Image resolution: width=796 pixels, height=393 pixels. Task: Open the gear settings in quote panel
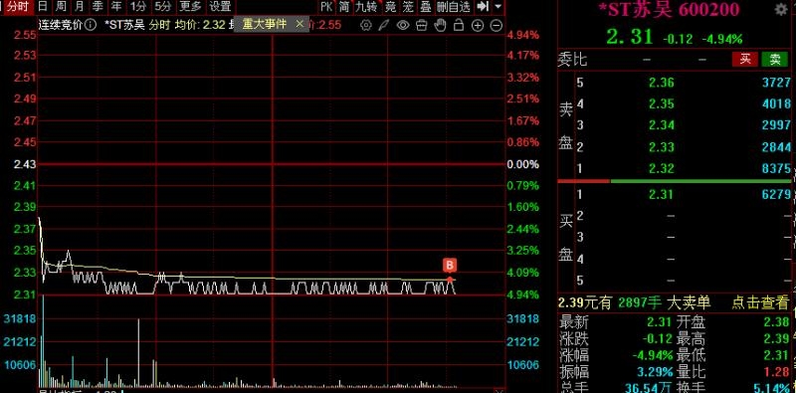(x=781, y=9)
